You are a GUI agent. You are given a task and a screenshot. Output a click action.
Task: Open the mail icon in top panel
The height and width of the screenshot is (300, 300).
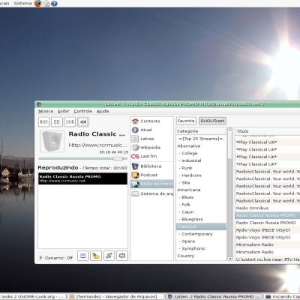pyautogui.click(x=46, y=4)
